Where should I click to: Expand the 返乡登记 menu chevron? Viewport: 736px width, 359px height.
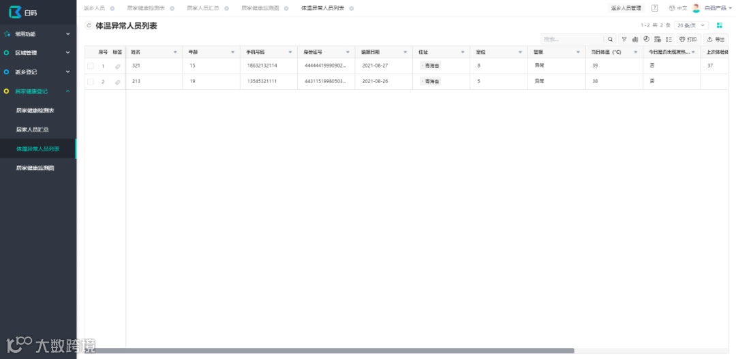click(67, 72)
